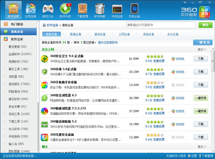Screen dimensions: 215x159
Task: Open 游戏娱乐 (7392) category
Action: coord(19,84)
